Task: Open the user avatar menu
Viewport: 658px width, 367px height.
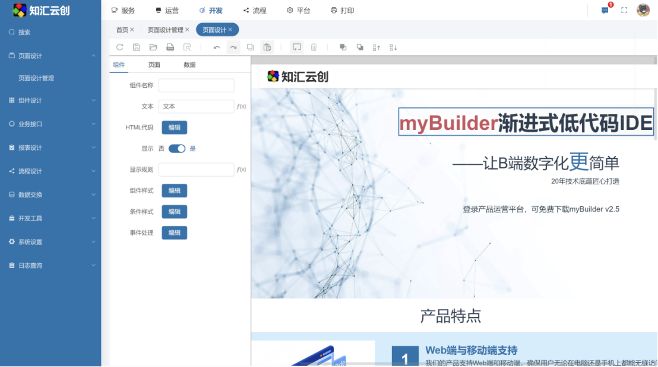Action: (x=643, y=10)
